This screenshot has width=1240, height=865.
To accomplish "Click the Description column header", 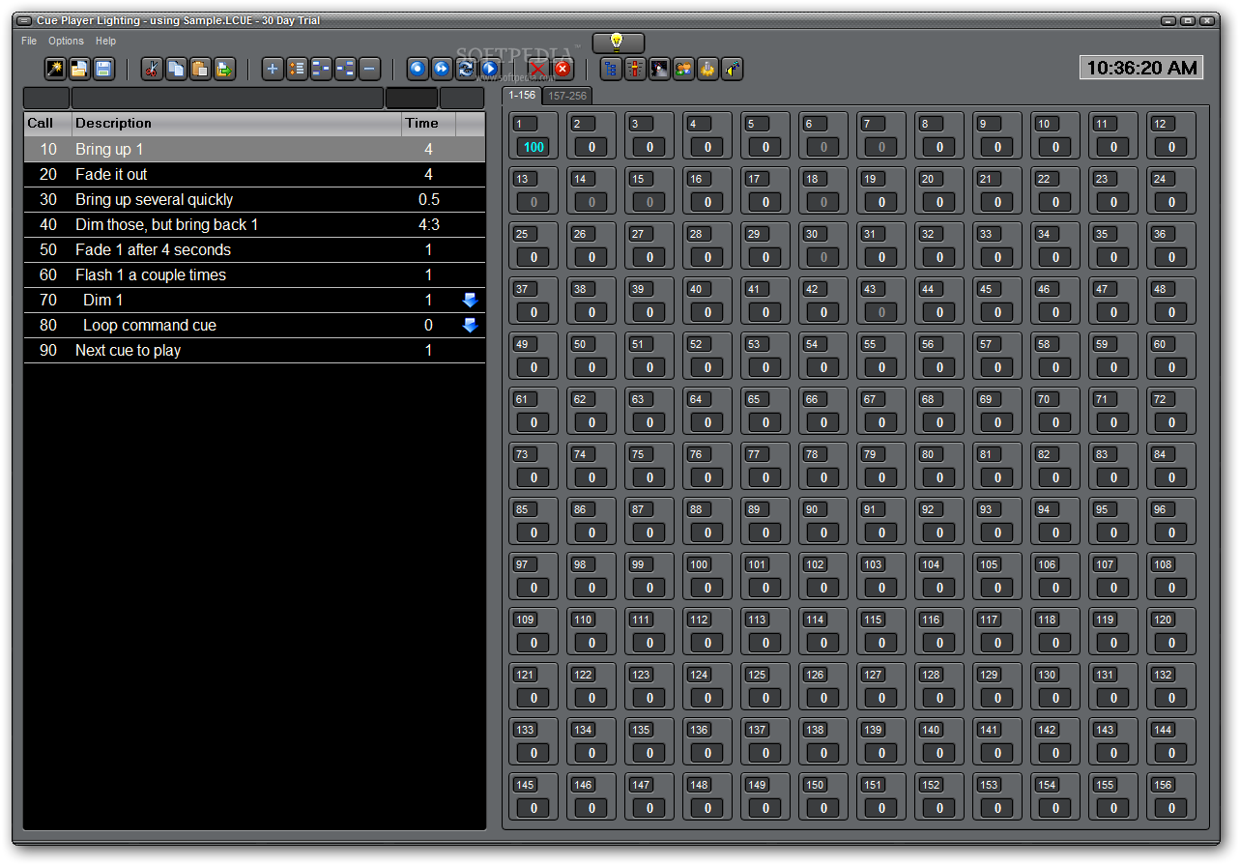I will pos(237,123).
